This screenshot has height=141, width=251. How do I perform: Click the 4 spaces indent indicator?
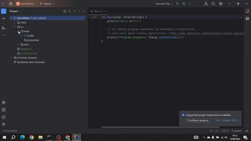(x=236, y=131)
